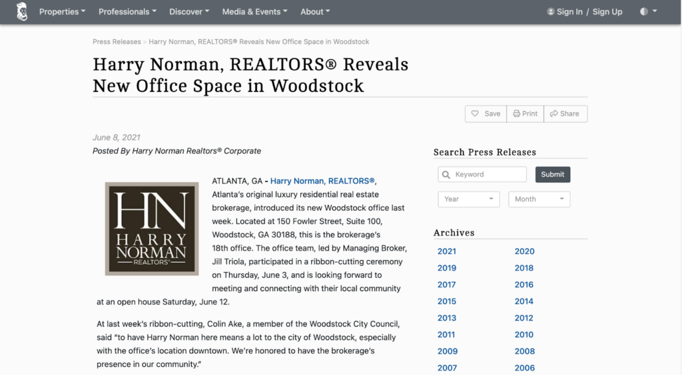The height and width of the screenshot is (375, 682).
Task: Open the 2011 archive
Action: coord(446,334)
